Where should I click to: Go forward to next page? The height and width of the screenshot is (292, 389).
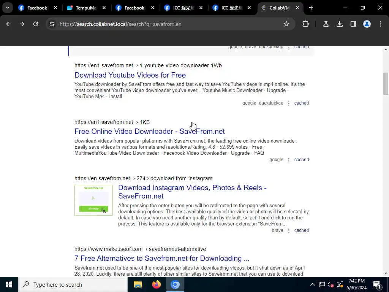click(x=22, y=24)
